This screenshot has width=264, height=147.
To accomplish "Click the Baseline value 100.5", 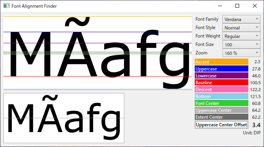I will click(x=255, y=83).
